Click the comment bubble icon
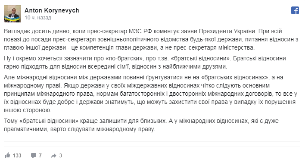The image size is (305, 163). point(34,155)
